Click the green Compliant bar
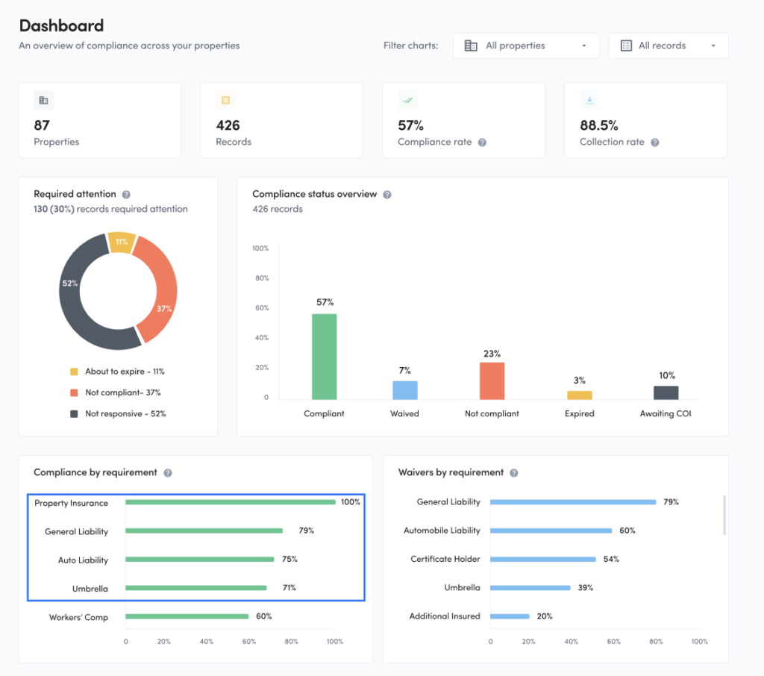The height and width of the screenshot is (676, 764). [x=324, y=357]
